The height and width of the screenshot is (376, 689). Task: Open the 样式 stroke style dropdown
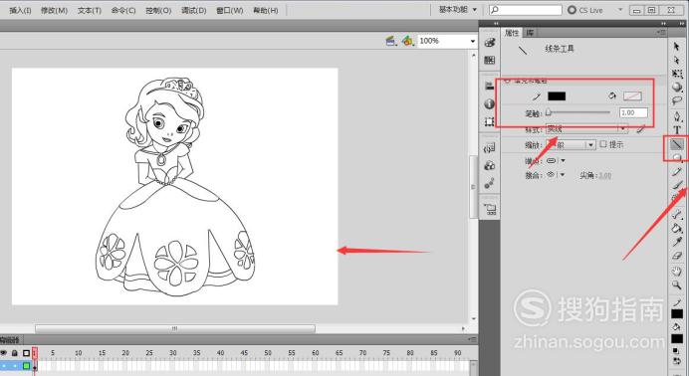(586, 129)
